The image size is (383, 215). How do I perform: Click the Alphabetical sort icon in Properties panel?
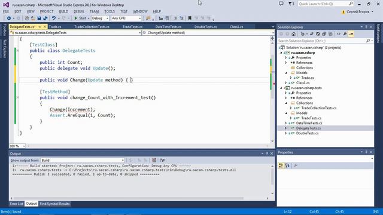pos(287,165)
